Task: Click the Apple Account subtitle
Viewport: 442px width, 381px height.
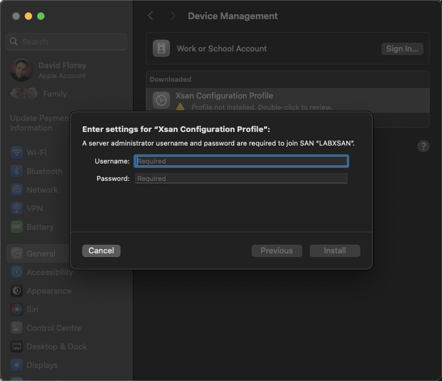Action: tap(62, 76)
